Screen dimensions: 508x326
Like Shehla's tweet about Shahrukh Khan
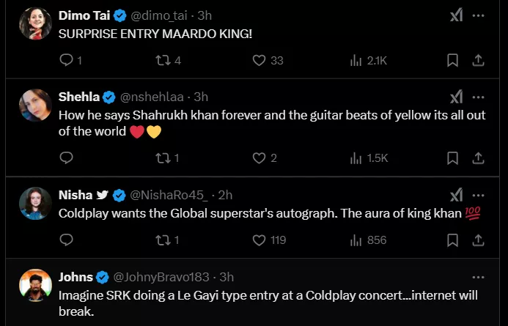coord(258,158)
